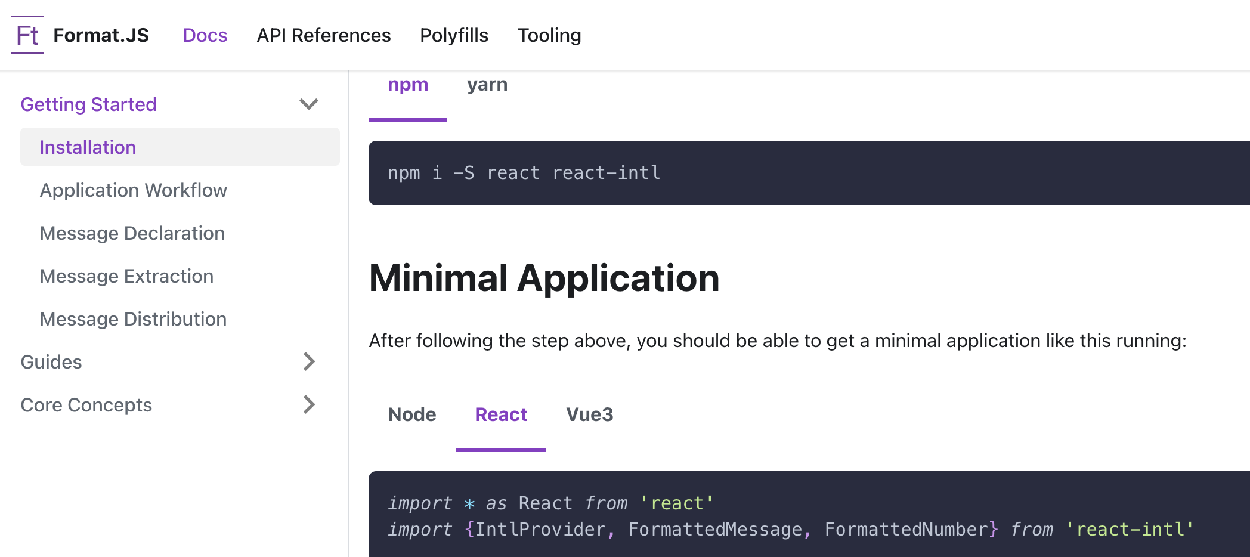Select the React example tab
Image resolution: width=1250 pixels, height=557 pixels.
coord(501,414)
